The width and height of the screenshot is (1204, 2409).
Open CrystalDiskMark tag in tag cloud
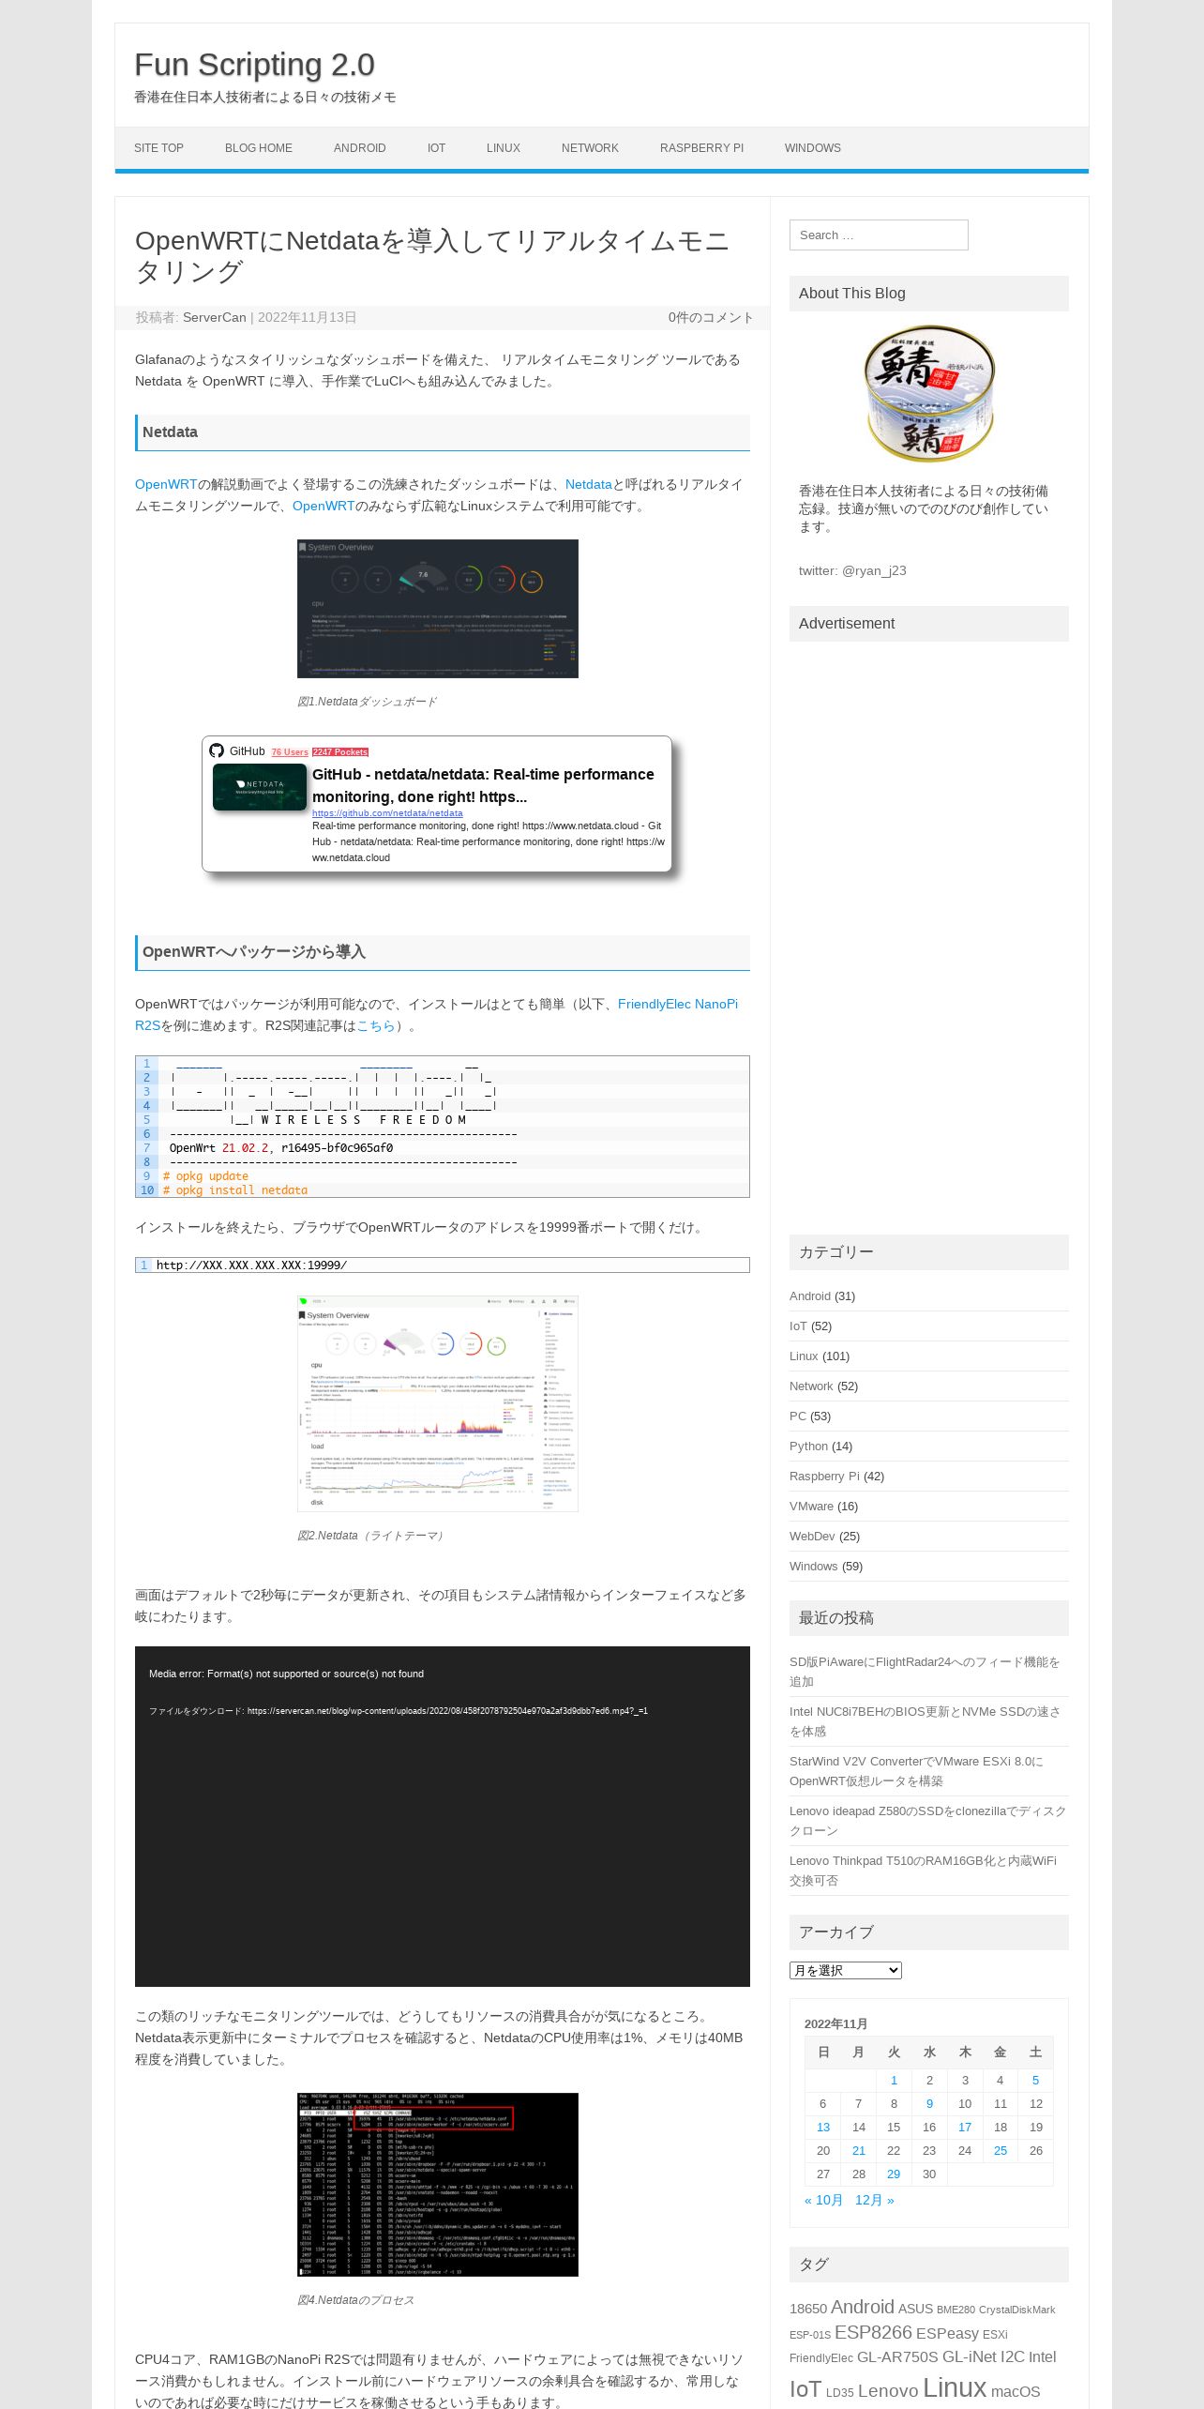click(1017, 2310)
